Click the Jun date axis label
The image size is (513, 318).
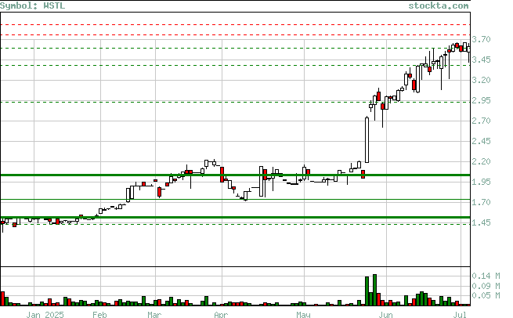[x=385, y=315]
